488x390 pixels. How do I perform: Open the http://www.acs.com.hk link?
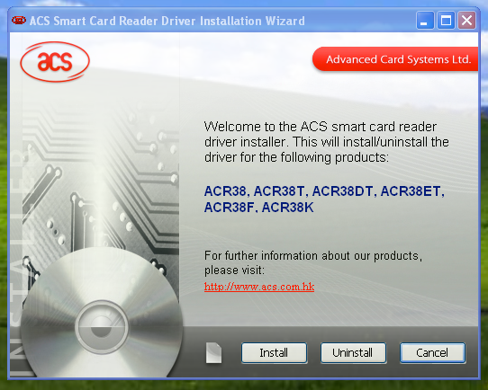[259, 287]
